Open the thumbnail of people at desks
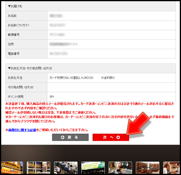The image size is (181, 175). click(x=66, y=168)
